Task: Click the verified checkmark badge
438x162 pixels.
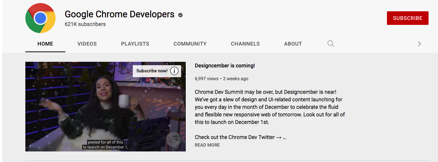Action: click(x=180, y=15)
